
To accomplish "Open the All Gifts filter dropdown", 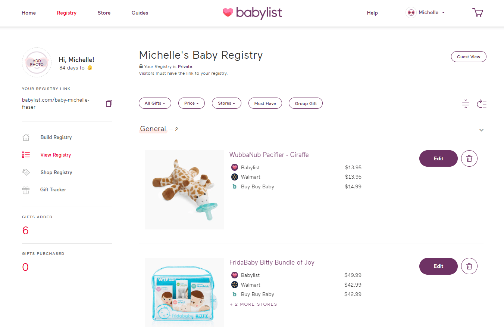I will tap(155, 103).
